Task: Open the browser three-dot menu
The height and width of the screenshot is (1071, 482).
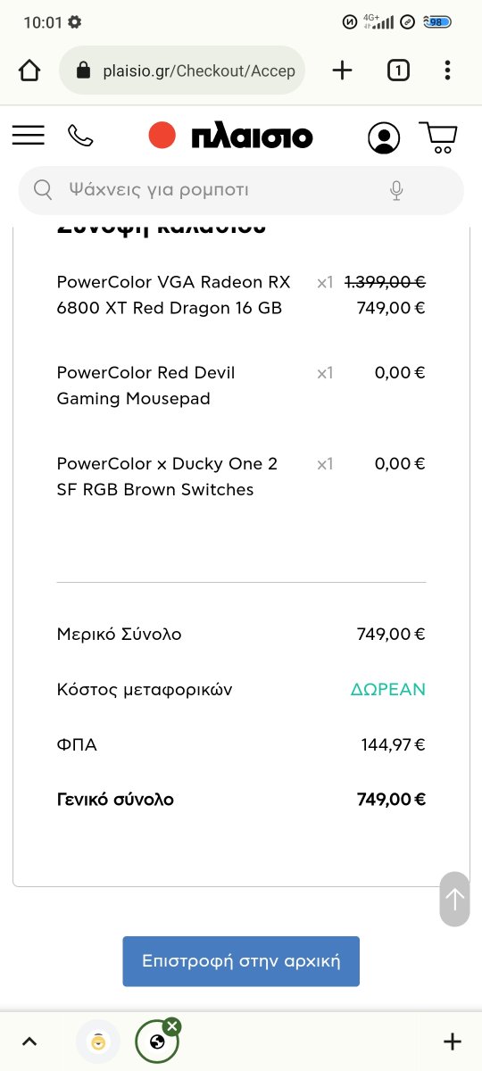Action: pyautogui.click(x=447, y=71)
